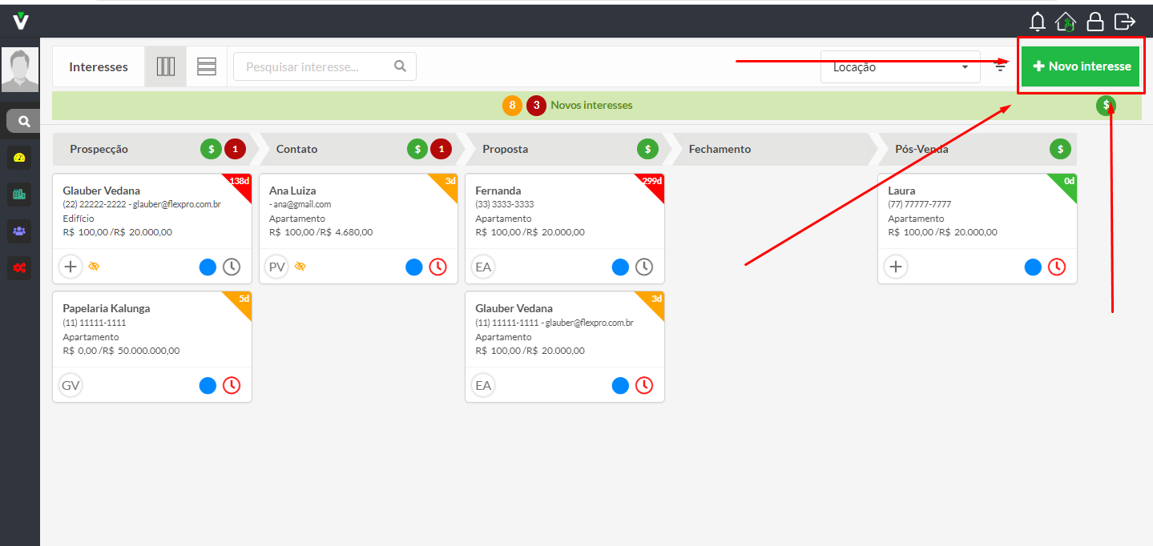Viewport: 1153px width, 546px height.
Task: Assign agent plus on Prospecção Glauber card
Action: [71, 267]
